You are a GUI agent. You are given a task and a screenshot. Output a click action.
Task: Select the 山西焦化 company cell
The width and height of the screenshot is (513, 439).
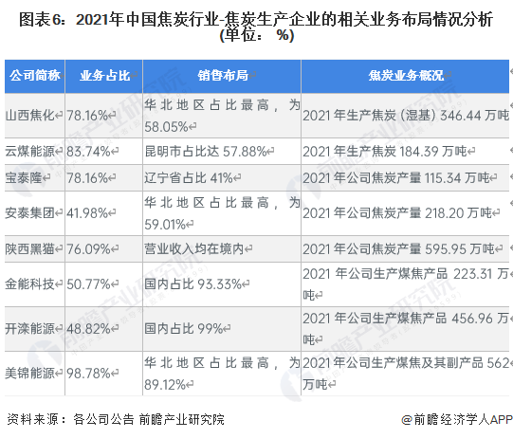point(35,116)
